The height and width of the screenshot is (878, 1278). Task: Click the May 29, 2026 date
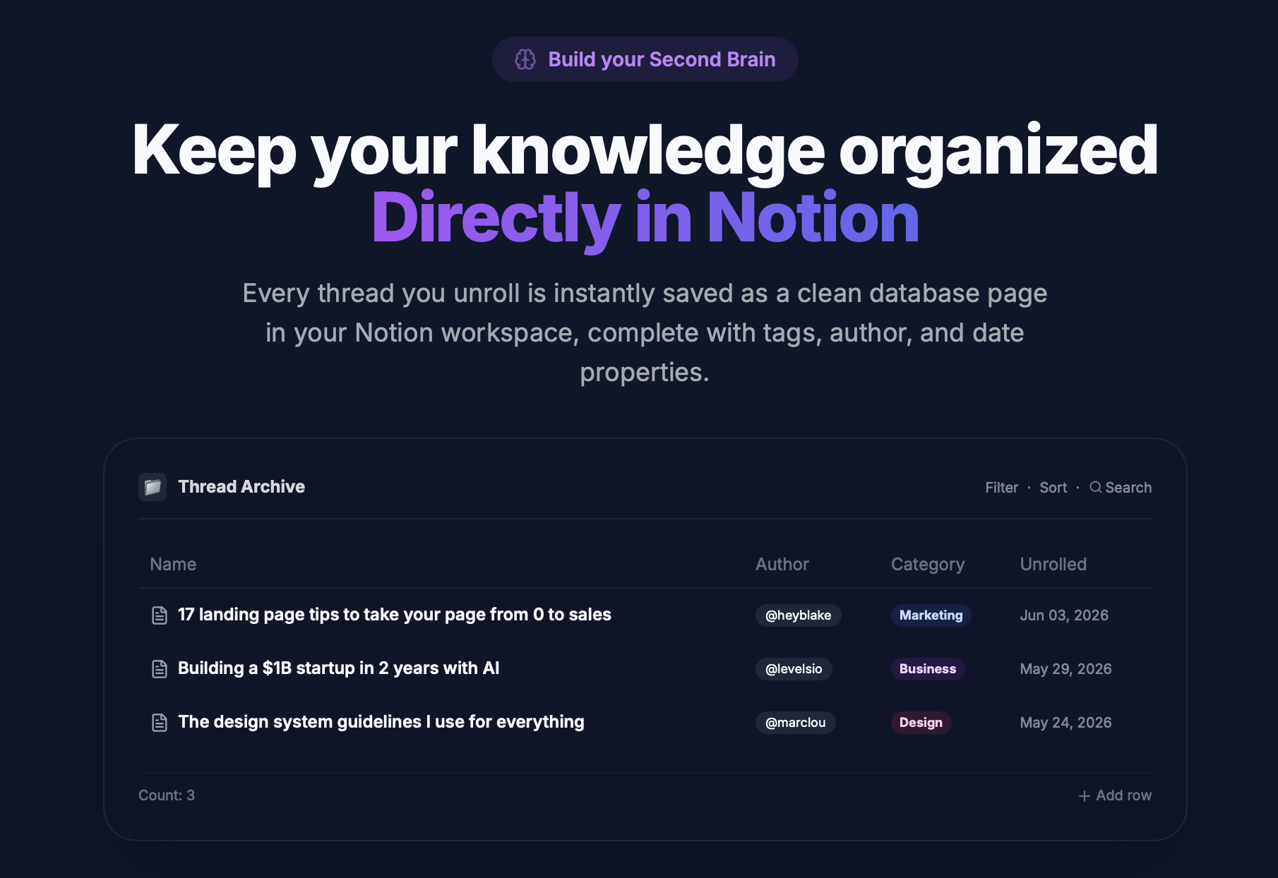(1065, 669)
